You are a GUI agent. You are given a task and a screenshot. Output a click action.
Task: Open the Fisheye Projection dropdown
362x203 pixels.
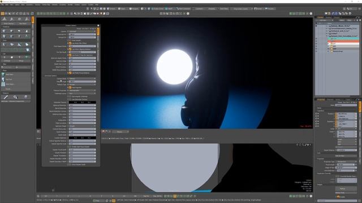point(82,90)
